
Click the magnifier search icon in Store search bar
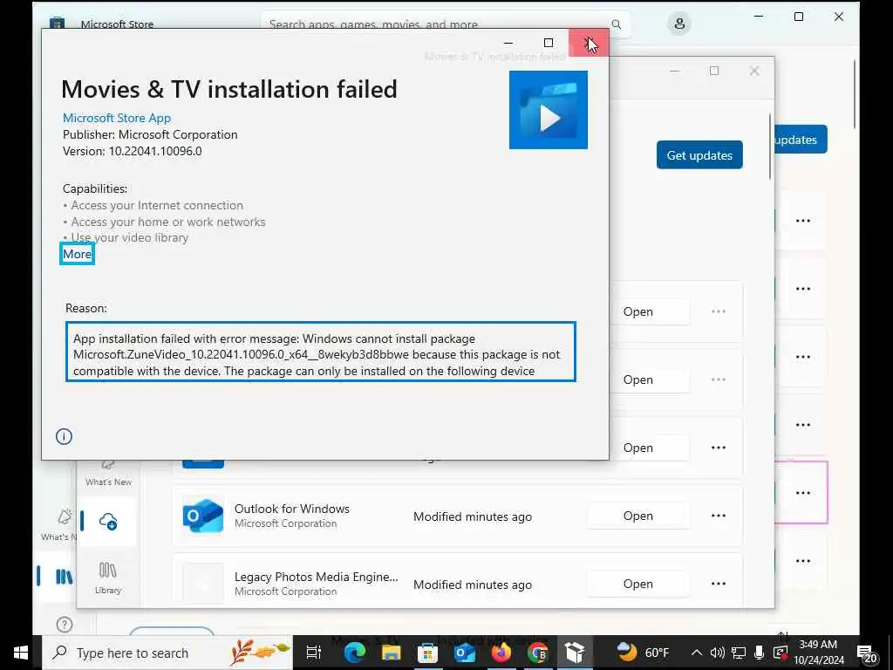point(617,24)
